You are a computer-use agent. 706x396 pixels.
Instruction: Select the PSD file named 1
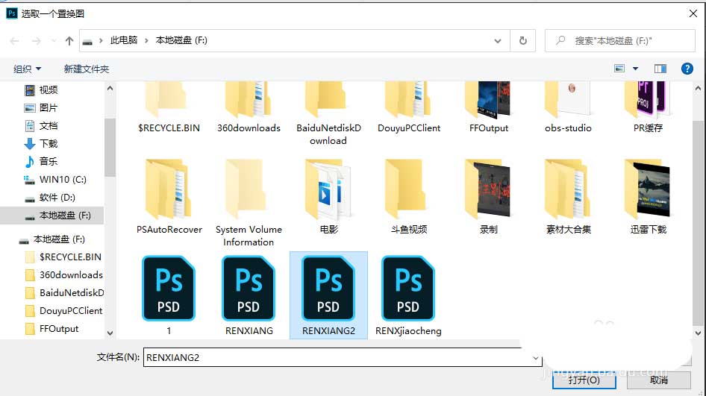[x=169, y=295]
